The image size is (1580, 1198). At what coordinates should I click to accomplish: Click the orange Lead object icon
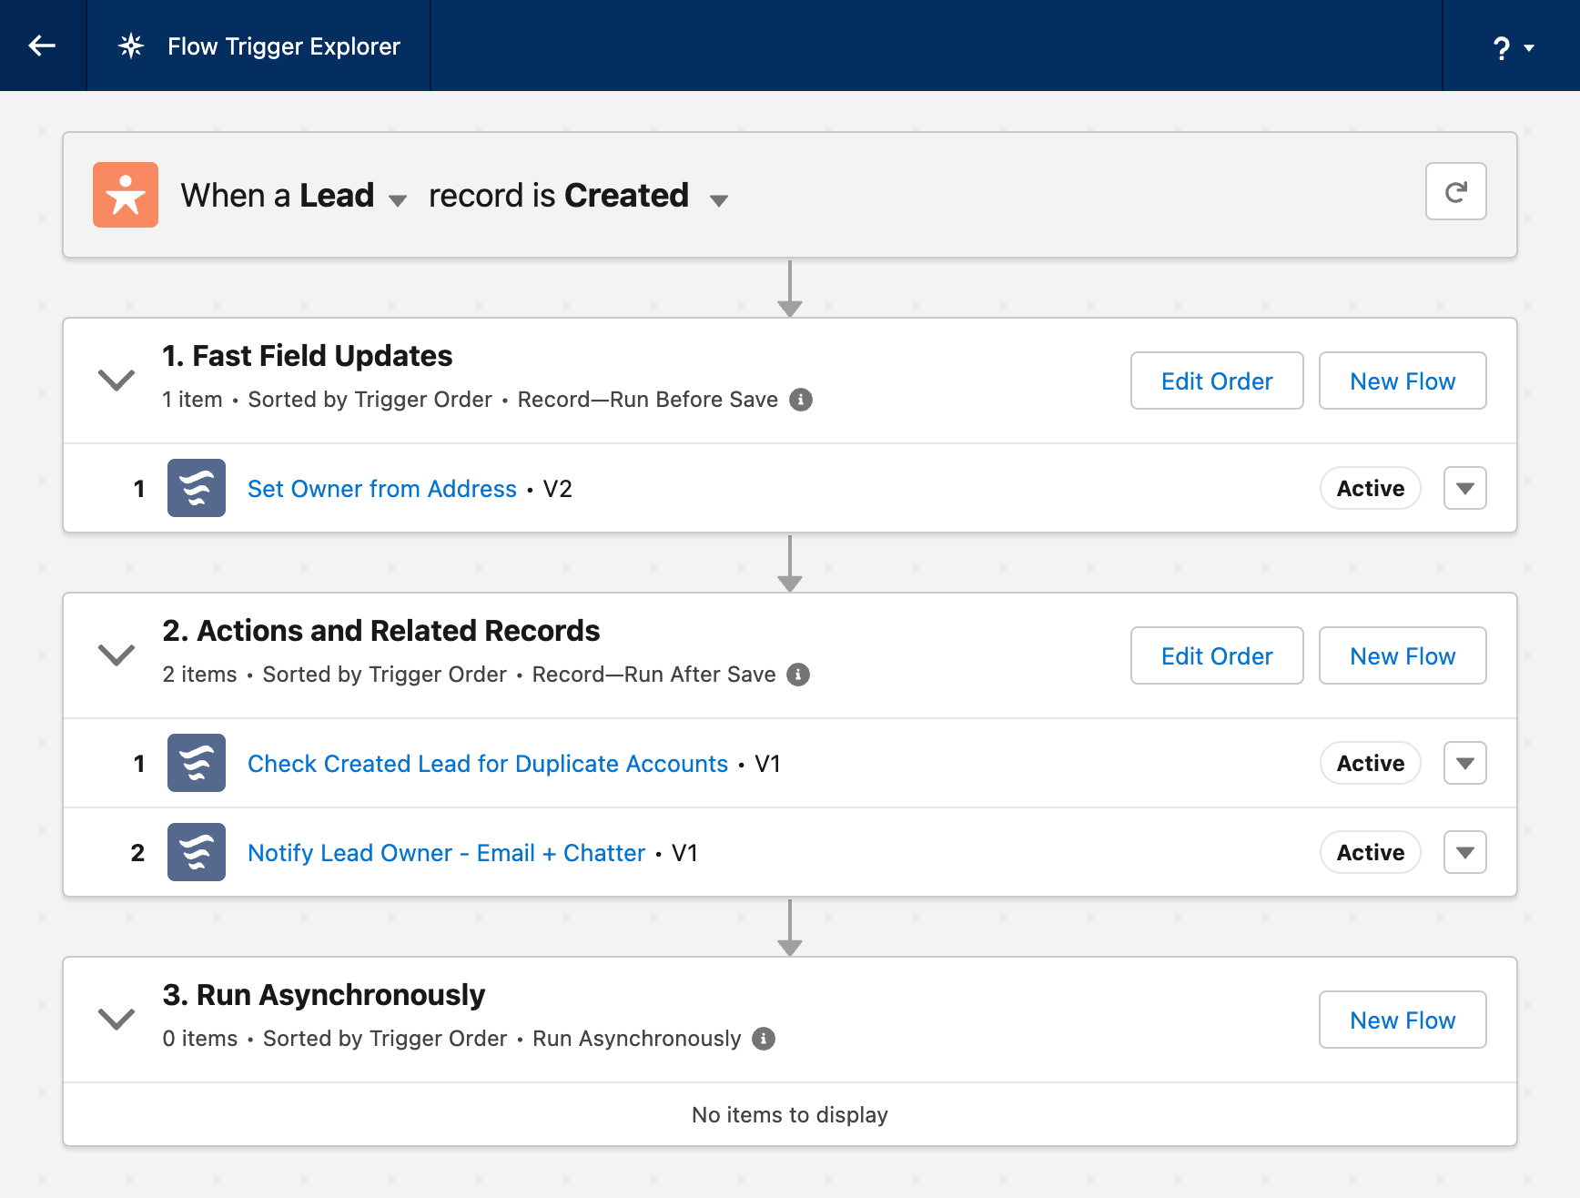[126, 195]
